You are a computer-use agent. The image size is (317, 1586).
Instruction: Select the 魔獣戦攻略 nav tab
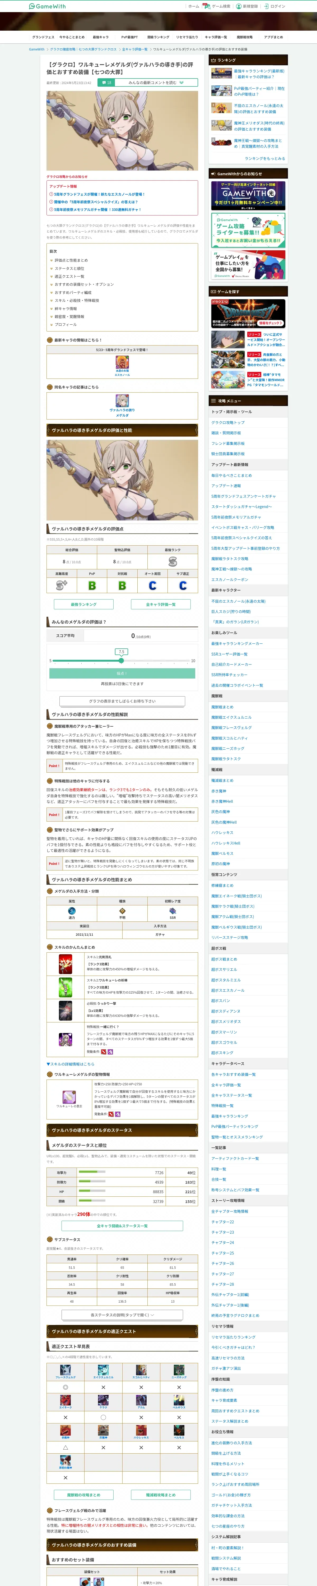[244, 37]
